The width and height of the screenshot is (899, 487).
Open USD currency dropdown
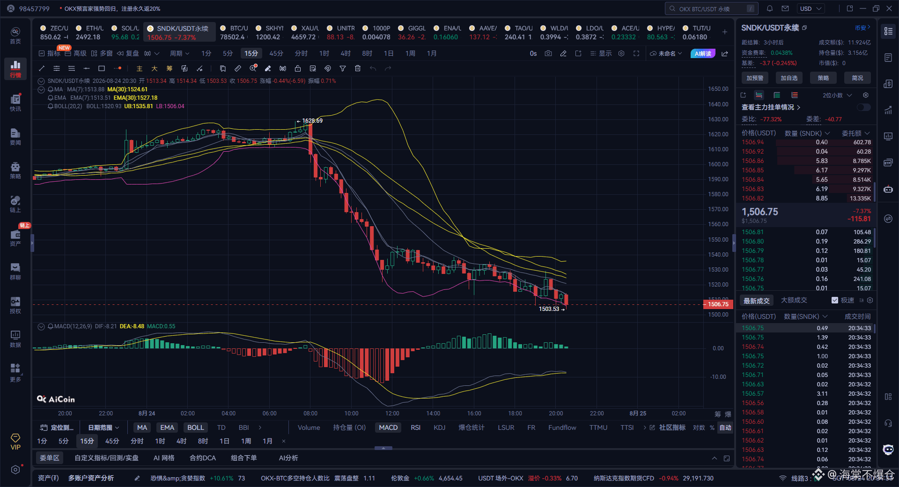811,8
